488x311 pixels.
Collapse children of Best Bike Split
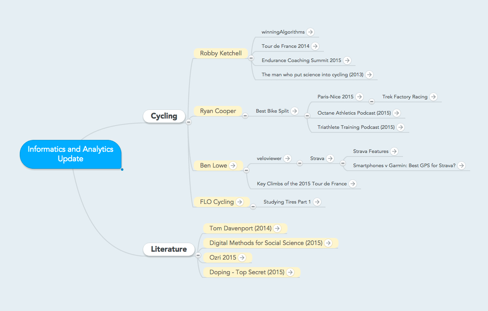click(x=307, y=116)
